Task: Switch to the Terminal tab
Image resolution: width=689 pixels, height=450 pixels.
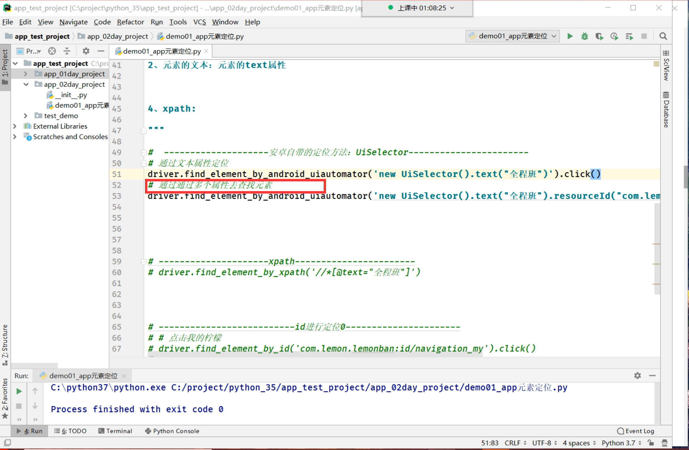Action: [x=115, y=431]
